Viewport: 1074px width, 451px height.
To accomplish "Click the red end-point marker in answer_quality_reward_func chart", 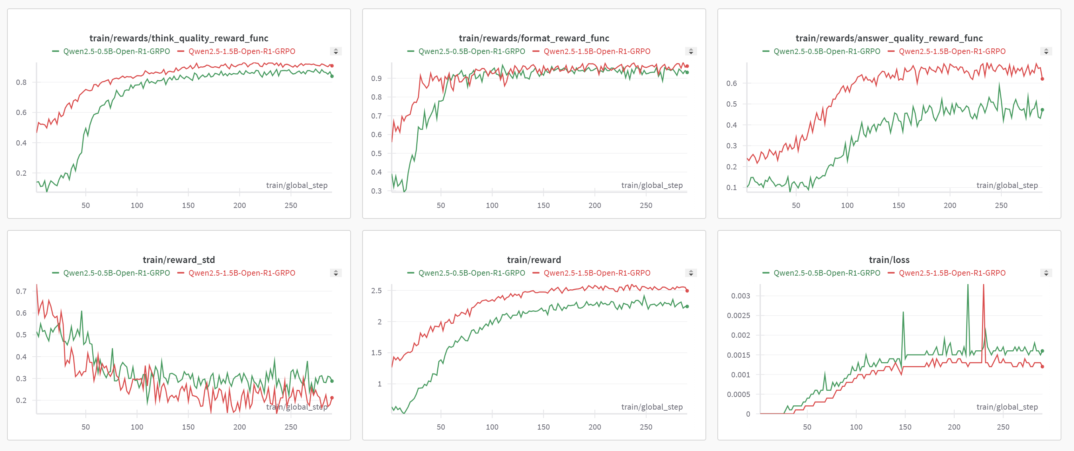I will coord(1042,79).
